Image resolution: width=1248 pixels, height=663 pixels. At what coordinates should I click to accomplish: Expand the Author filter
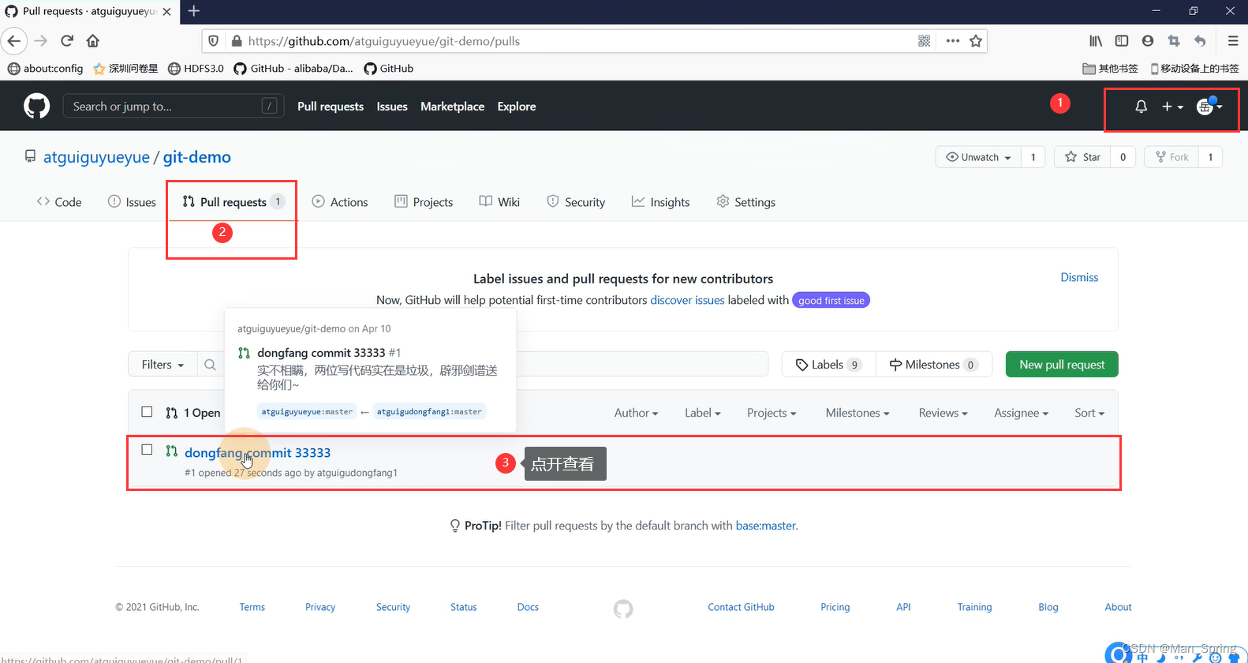click(636, 413)
